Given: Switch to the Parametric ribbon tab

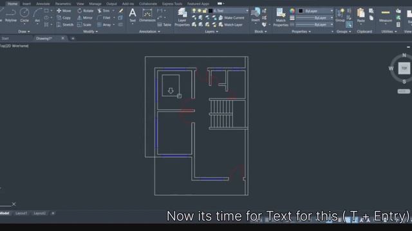Looking at the screenshot, I should [x=63, y=4].
